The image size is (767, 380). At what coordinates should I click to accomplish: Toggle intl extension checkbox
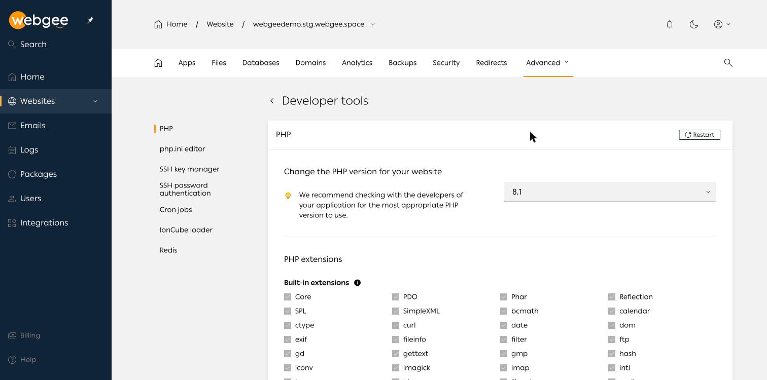(612, 368)
